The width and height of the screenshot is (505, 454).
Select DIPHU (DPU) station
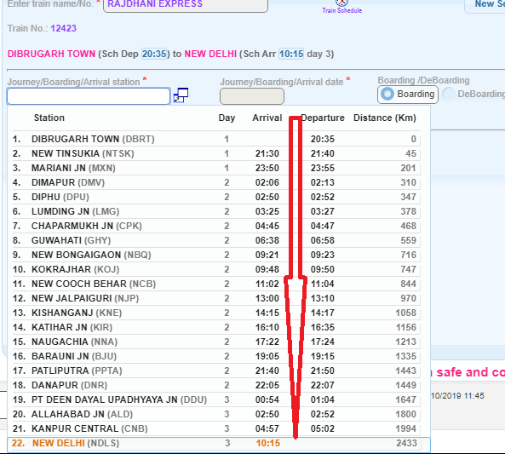216,197
